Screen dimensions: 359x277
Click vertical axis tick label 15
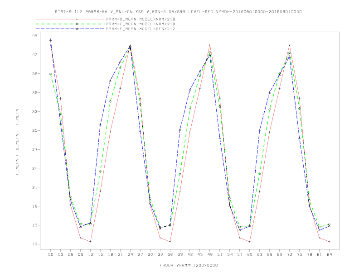point(35,225)
